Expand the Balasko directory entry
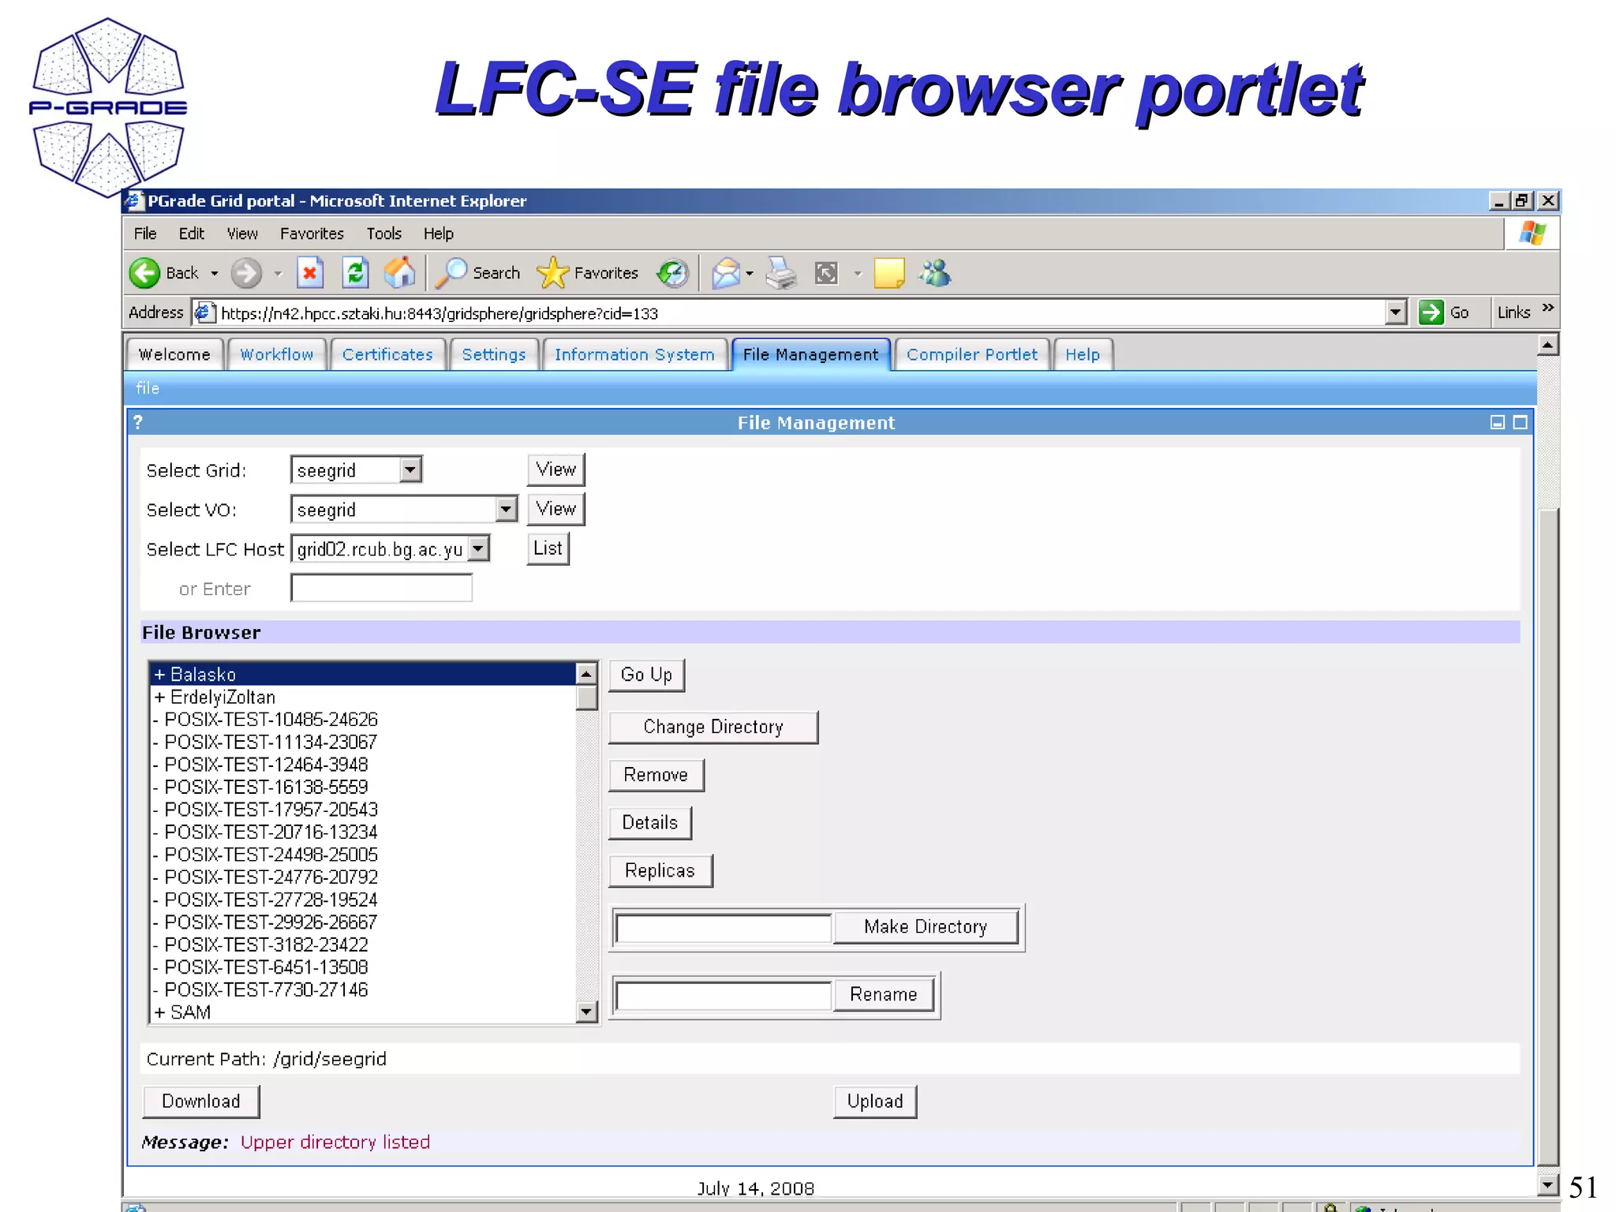The height and width of the screenshot is (1212, 1616). pyautogui.click(x=160, y=675)
